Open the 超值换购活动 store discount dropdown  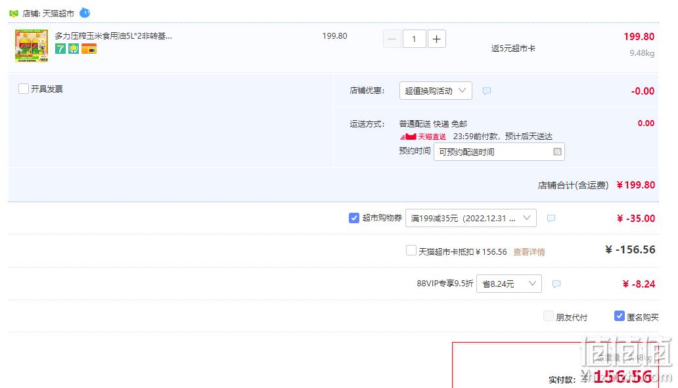[x=436, y=91]
